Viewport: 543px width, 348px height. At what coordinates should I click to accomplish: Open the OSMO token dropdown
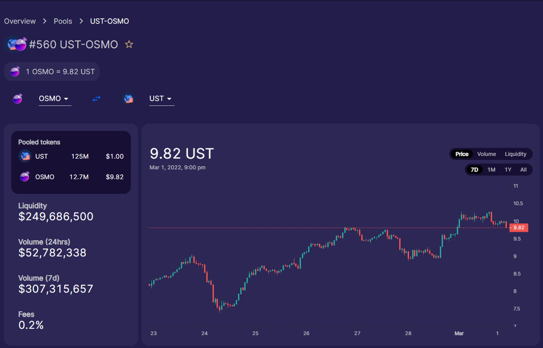tap(55, 99)
